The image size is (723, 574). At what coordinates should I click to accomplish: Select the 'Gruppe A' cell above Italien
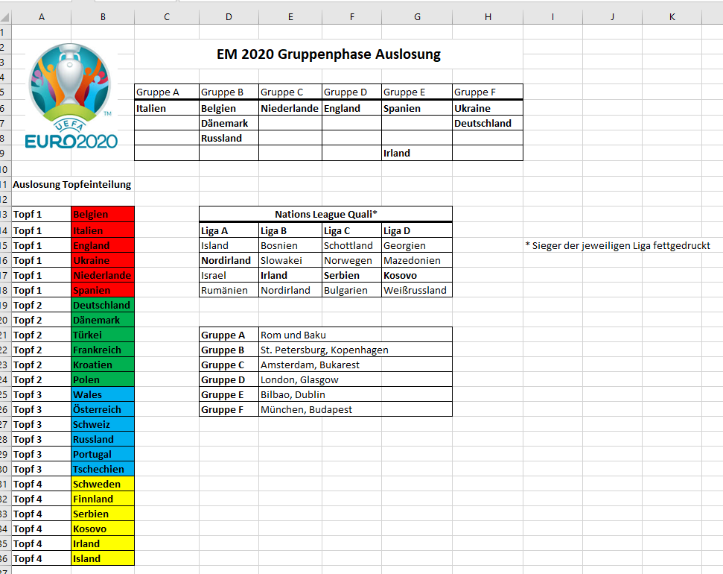click(167, 92)
